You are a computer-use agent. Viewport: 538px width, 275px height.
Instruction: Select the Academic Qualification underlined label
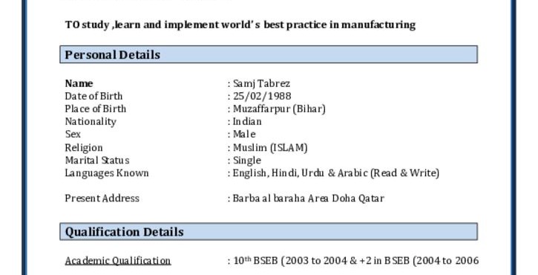pos(118,261)
